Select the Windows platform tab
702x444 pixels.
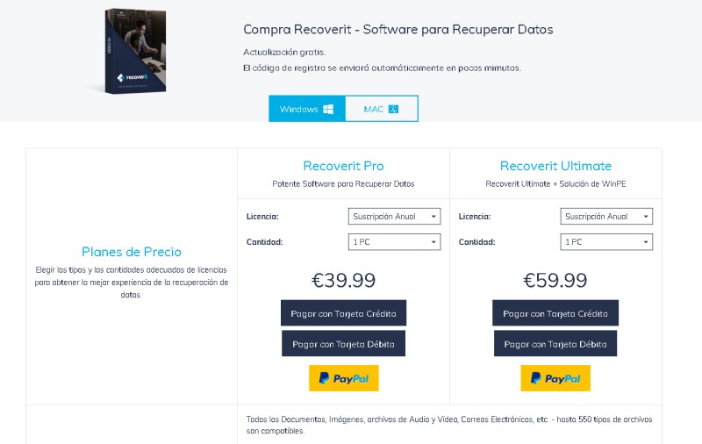307,109
